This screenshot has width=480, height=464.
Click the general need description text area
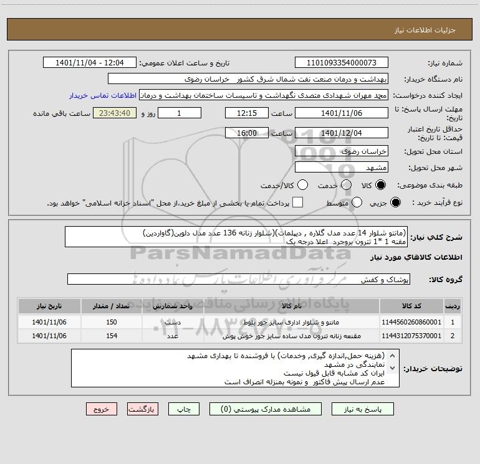coord(236,237)
